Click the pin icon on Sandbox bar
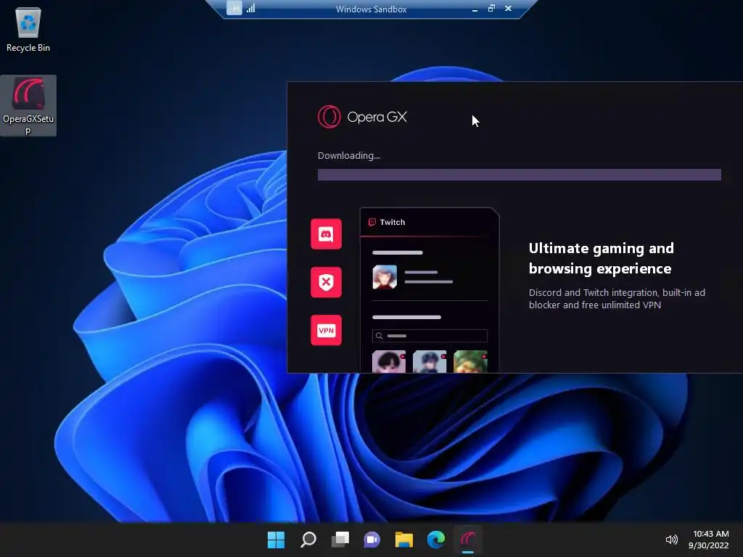 pos(234,8)
